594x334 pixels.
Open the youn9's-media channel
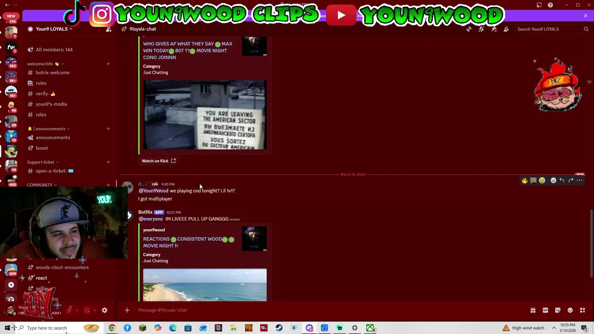[51, 104]
